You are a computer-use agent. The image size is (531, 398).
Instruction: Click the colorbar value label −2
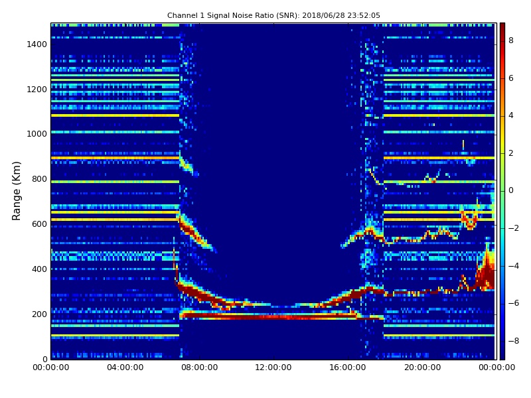pos(513,228)
